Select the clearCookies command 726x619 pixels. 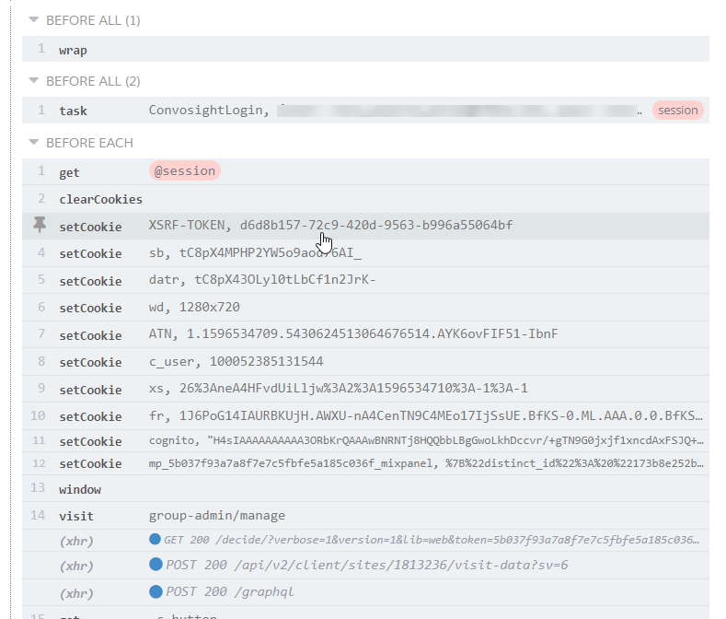tap(365, 199)
